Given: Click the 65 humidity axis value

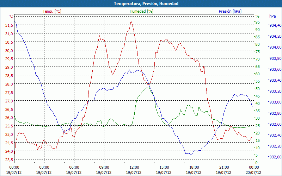Looking at the screenshot, I should point(258,67).
